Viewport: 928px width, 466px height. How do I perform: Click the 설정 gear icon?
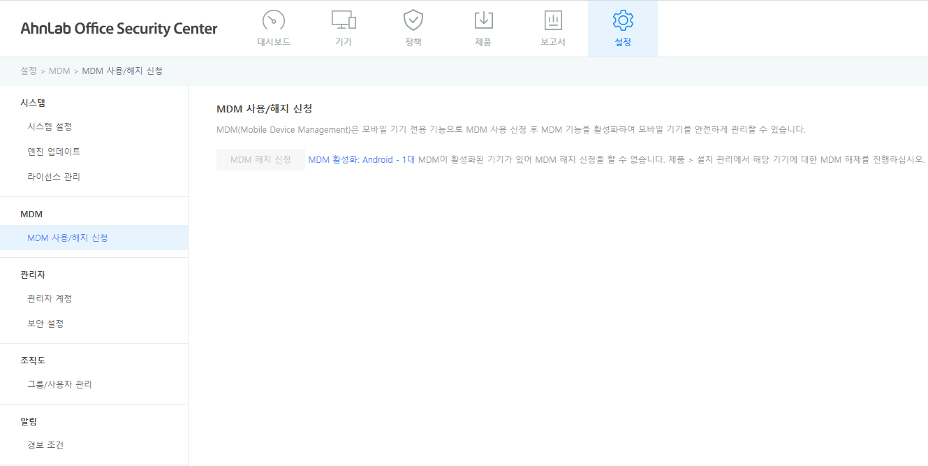(x=623, y=20)
